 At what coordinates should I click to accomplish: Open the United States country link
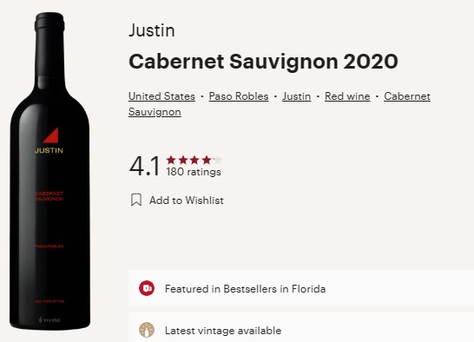(161, 96)
